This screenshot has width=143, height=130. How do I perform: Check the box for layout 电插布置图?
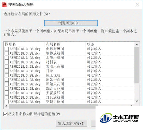pyautogui.click(x=7, y=49)
